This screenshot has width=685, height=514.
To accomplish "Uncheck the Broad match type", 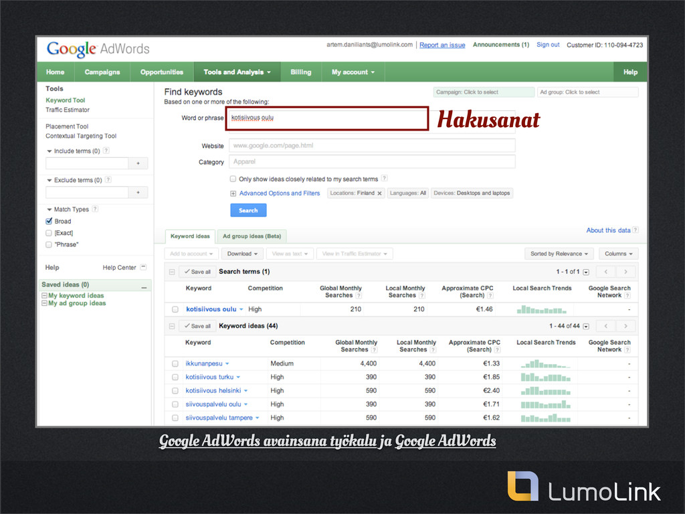I will 49,221.
